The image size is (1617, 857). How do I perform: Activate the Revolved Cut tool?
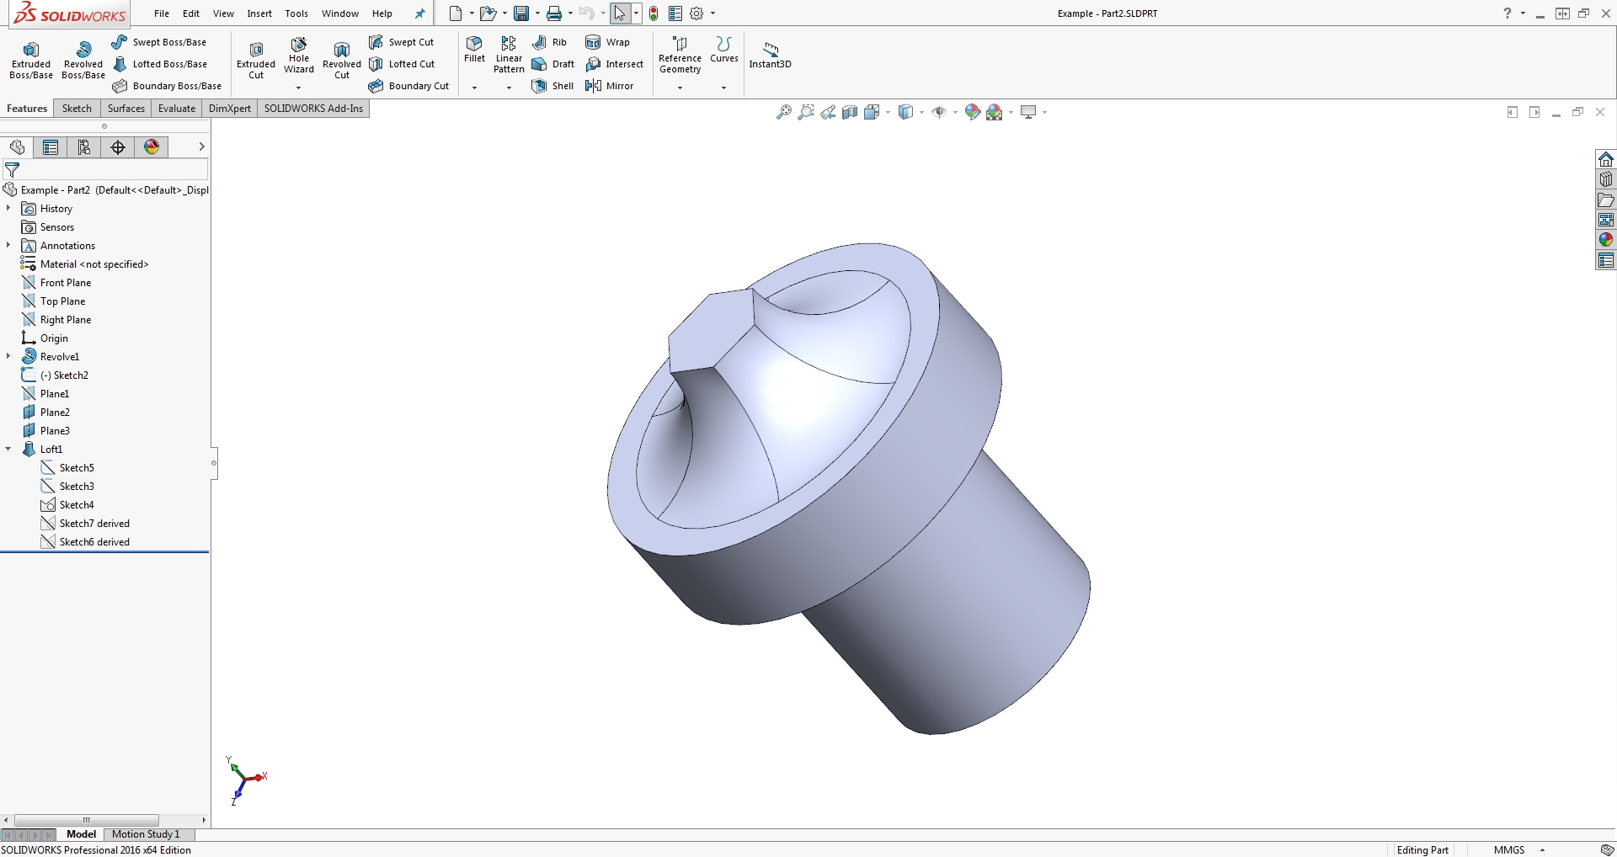(x=342, y=60)
